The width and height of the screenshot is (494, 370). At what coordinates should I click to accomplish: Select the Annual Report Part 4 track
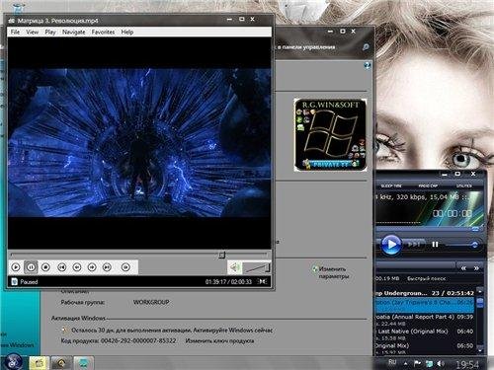(424, 320)
